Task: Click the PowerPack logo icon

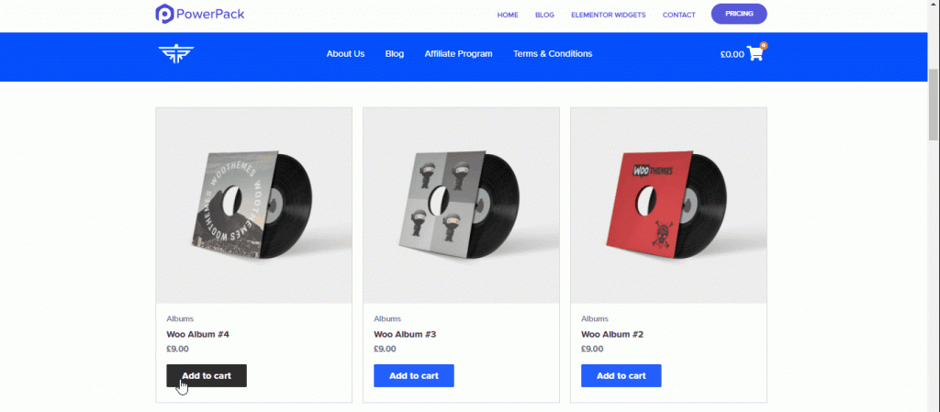Action: [x=164, y=14]
